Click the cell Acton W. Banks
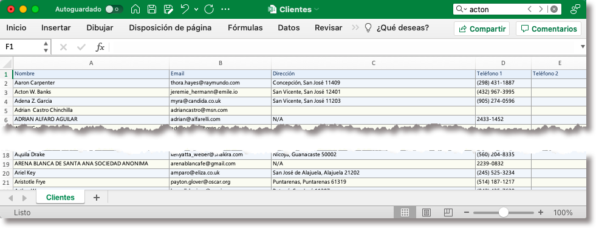 tap(91, 92)
